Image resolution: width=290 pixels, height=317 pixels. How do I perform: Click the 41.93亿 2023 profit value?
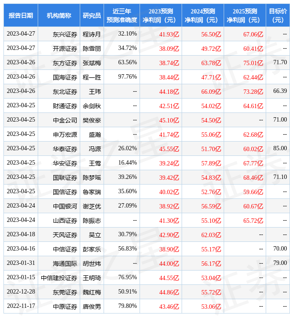coord(169,34)
